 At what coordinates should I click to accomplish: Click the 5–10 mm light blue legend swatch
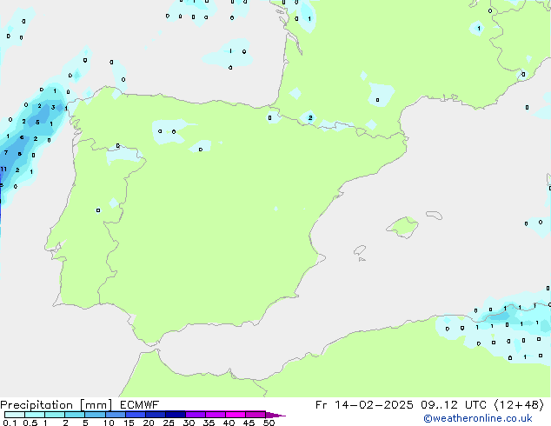(95, 415)
